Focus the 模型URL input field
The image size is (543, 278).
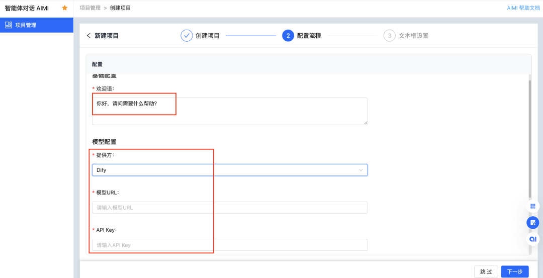click(x=230, y=208)
